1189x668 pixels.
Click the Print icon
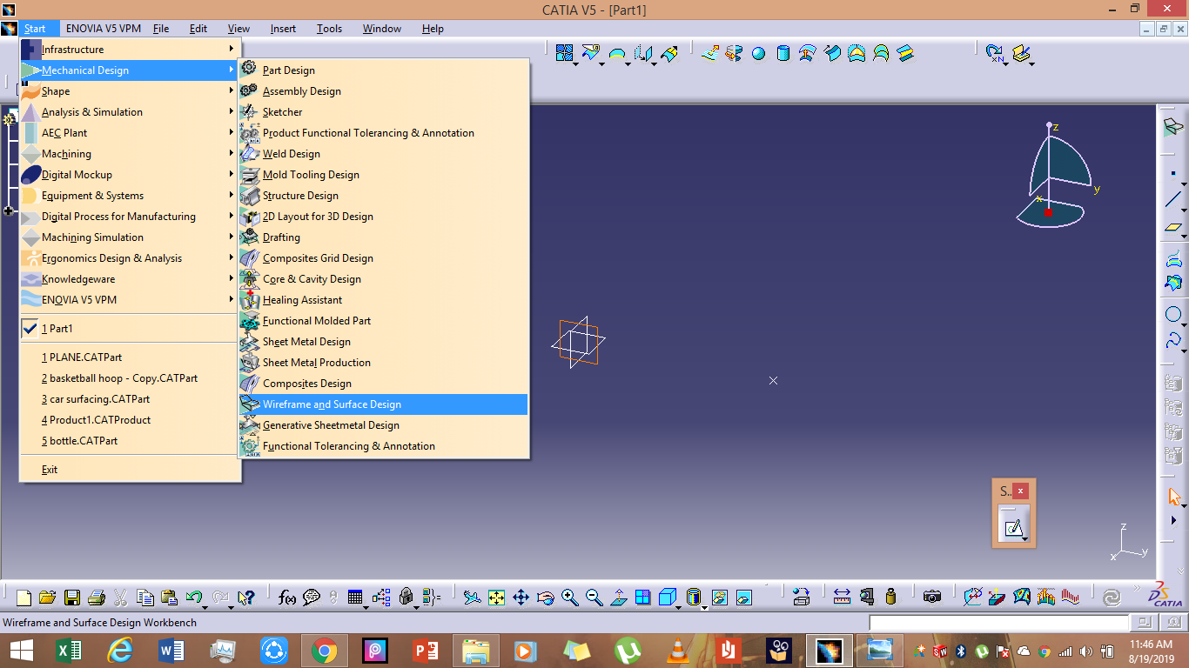point(97,598)
